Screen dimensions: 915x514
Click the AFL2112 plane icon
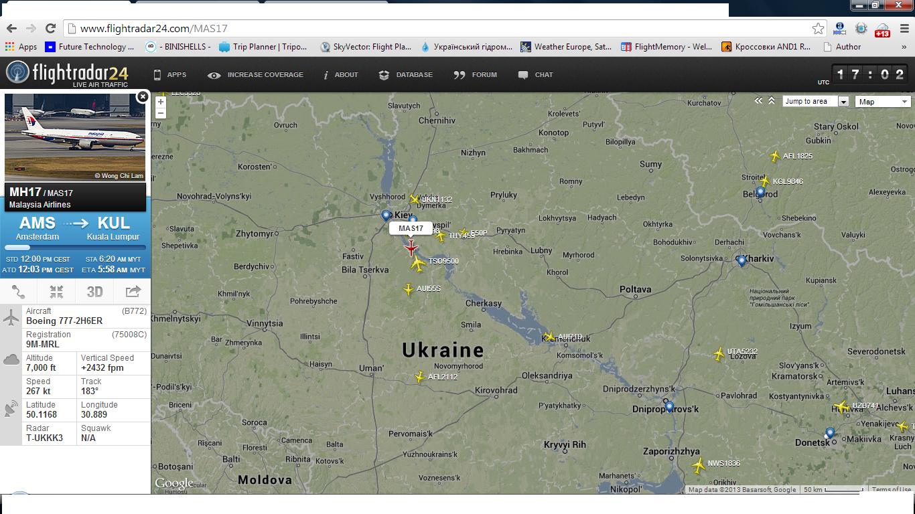pos(420,377)
